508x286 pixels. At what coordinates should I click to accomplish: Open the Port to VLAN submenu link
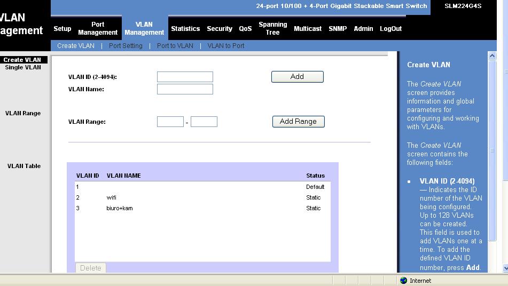click(x=175, y=46)
